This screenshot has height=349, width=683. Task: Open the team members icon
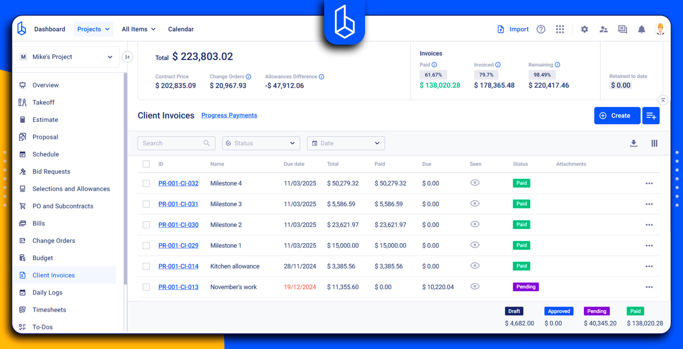tap(603, 29)
